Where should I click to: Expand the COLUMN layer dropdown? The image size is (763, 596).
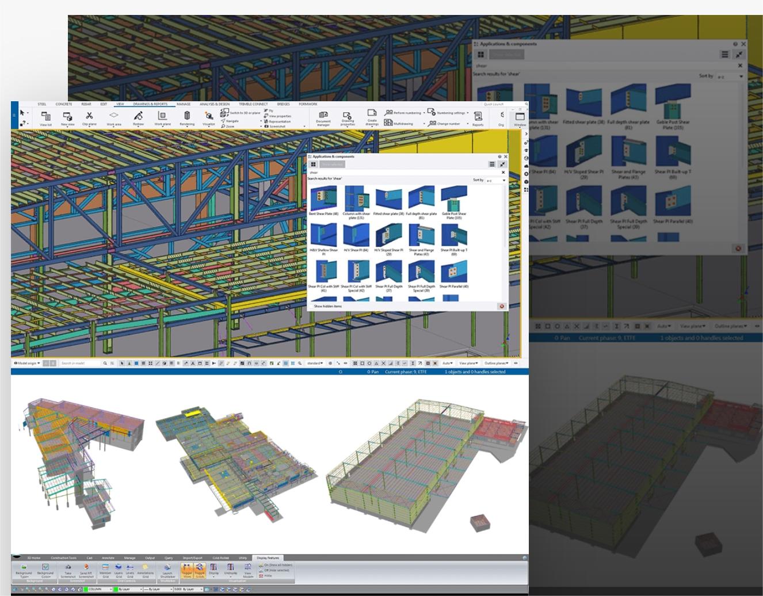111,589
